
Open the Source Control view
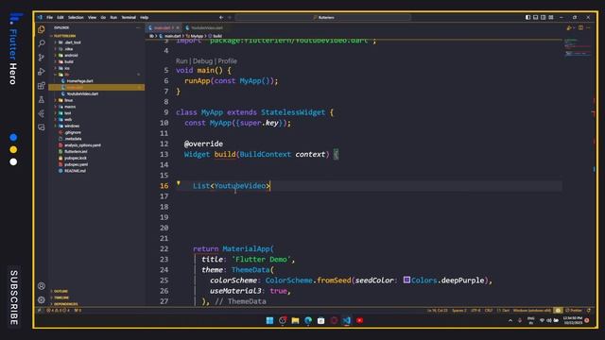pyautogui.click(x=42, y=58)
